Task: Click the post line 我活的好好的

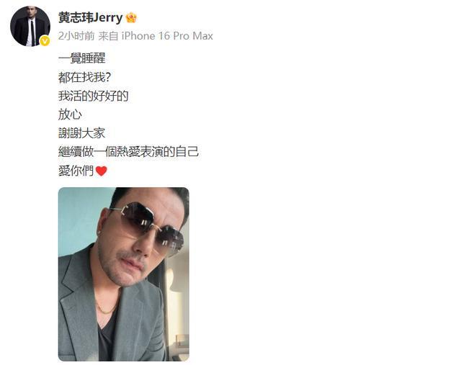Action: coord(93,96)
